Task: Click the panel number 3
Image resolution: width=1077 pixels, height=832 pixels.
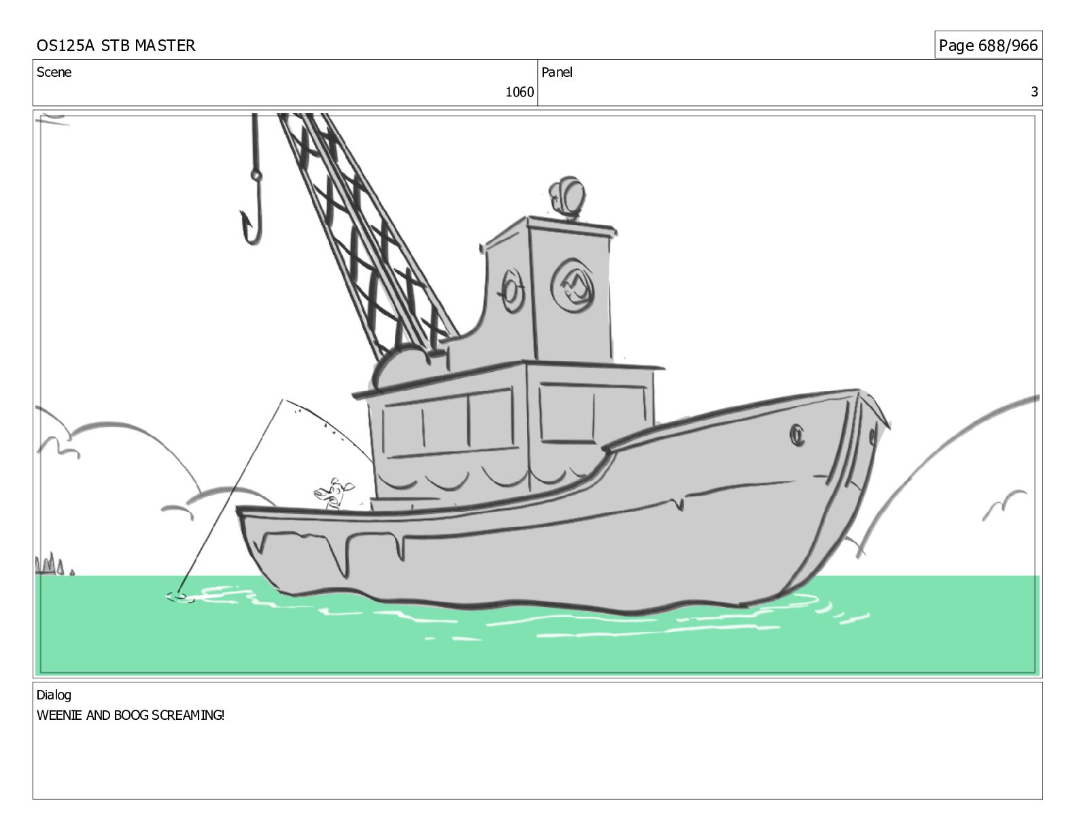Action: [x=1034, y=92]
